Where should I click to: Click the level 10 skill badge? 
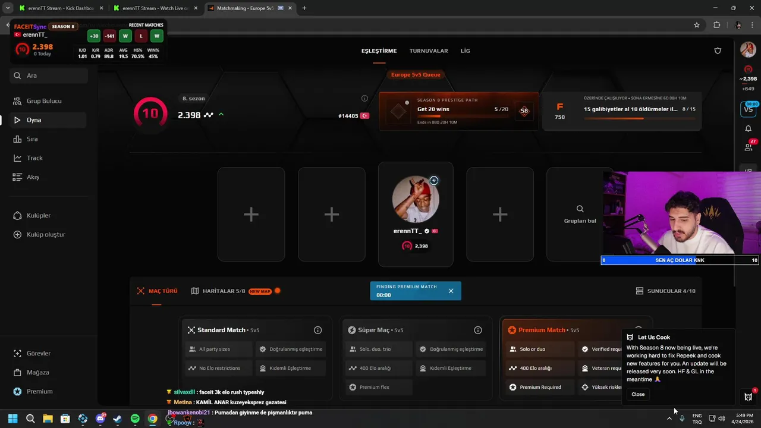pos(150,113)
